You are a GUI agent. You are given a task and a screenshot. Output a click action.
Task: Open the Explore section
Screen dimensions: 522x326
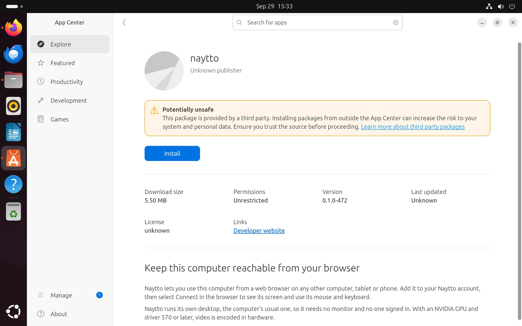(70, 44)
